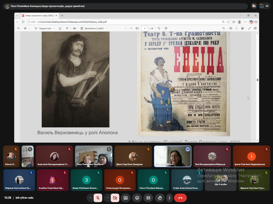Search within the PDF
The width and height of the screenshot is (273, 204).
coord(224,28)
